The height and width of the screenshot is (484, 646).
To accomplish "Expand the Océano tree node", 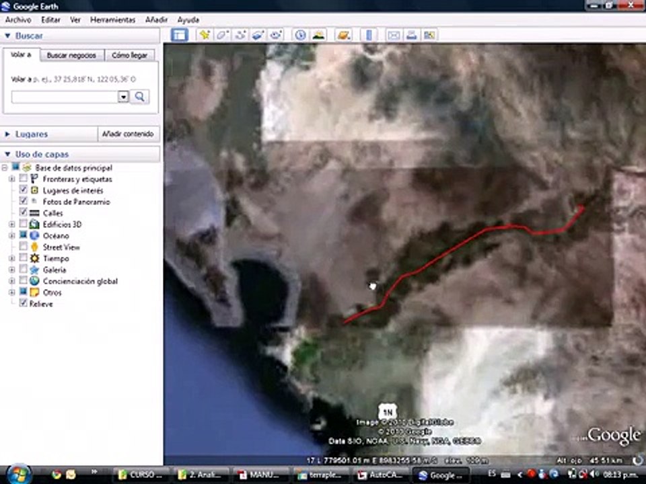I will tap(12, 236).
